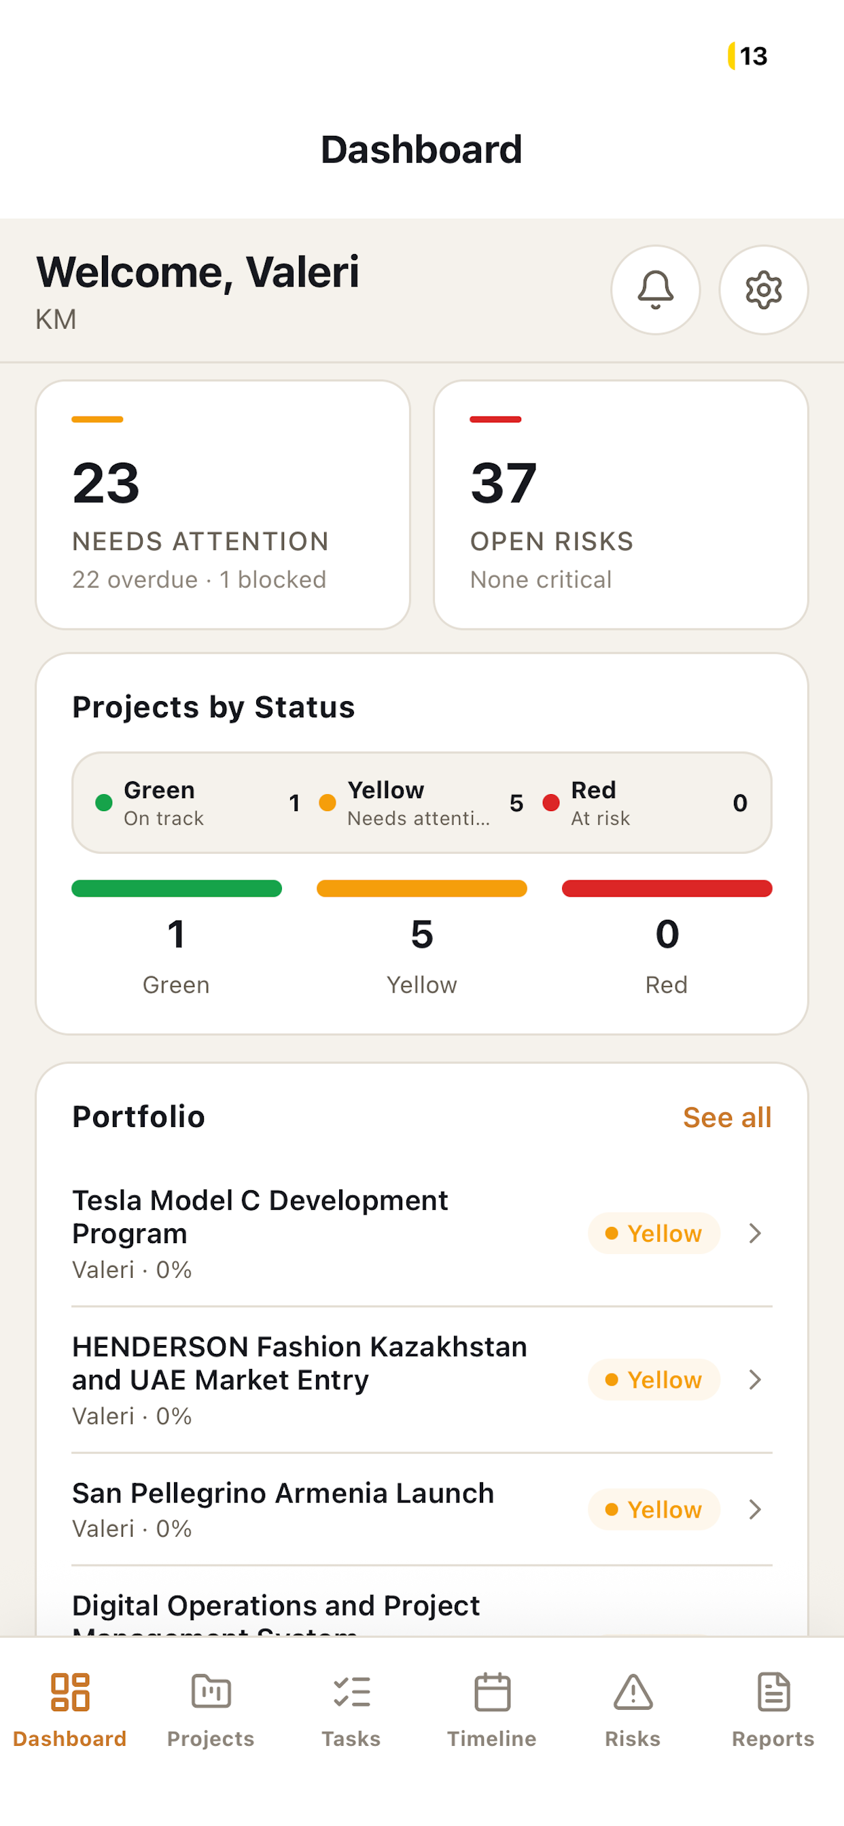
Task: Switch to the Timeline tab label
Action: pos(491,1739)
